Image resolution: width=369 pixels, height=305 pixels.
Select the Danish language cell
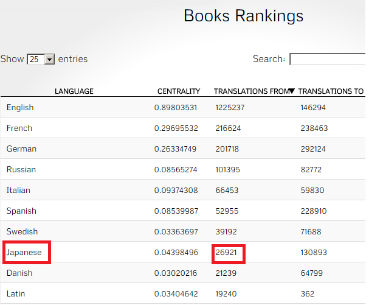pos(19,273)
